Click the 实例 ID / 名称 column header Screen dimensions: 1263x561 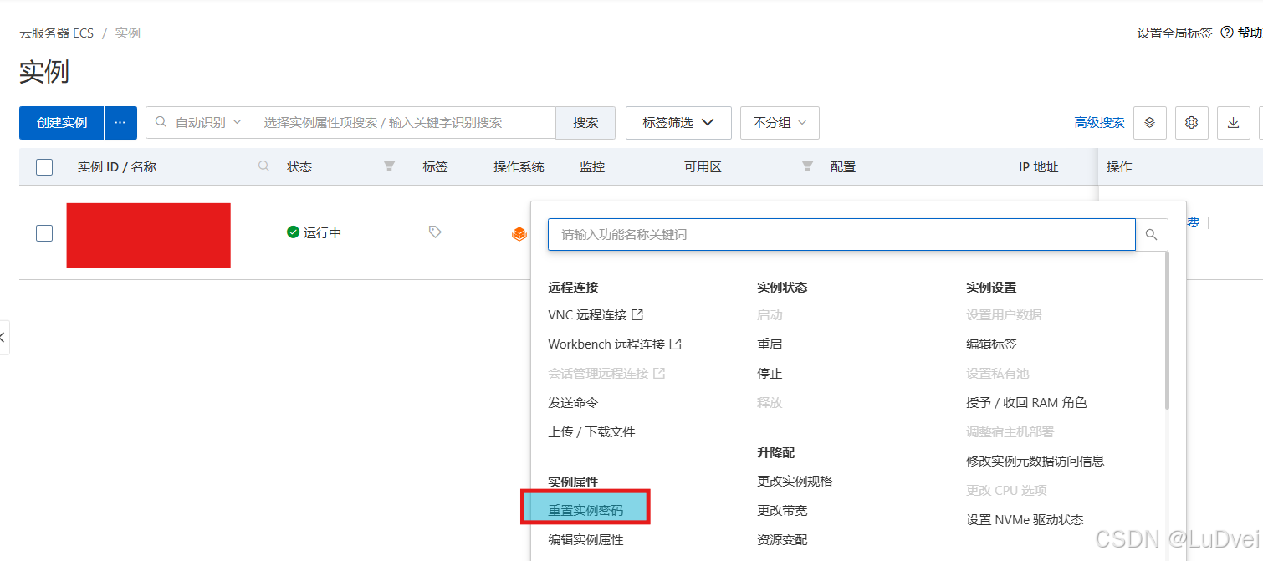[x=117, y=166]
